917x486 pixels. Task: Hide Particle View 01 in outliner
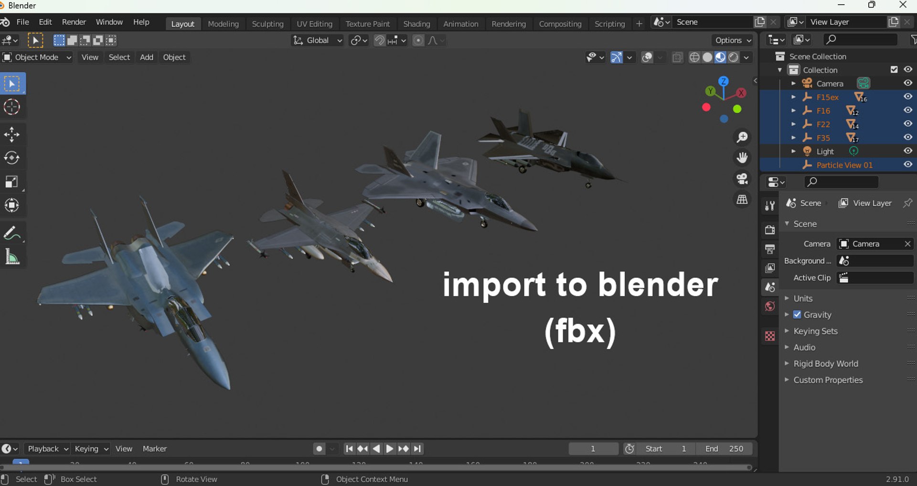(908, 165)
